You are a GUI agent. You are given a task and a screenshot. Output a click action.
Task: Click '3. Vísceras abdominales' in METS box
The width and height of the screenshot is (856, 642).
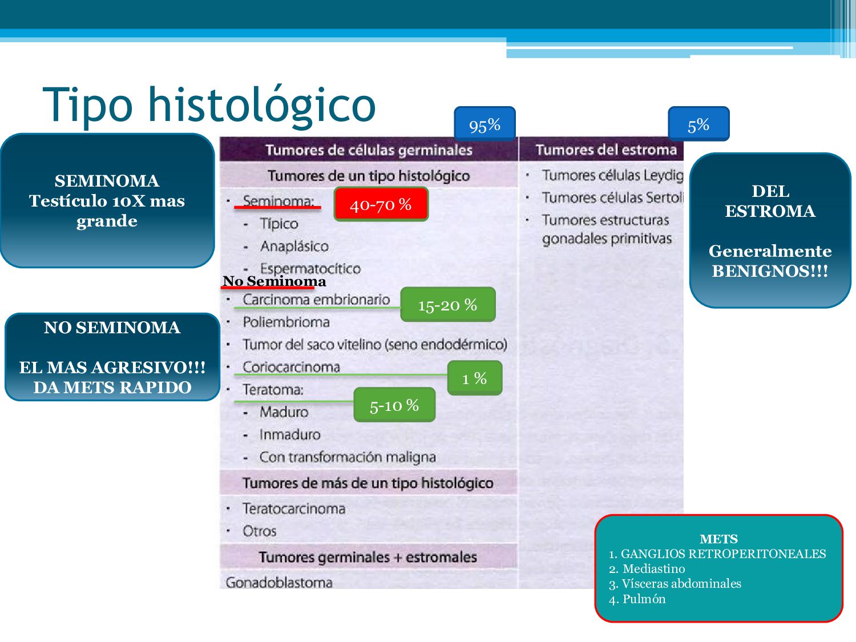point(675,584)
